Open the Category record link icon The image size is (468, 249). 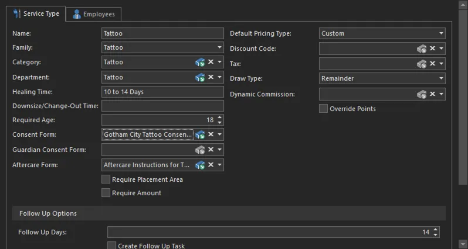coord(200,62)
